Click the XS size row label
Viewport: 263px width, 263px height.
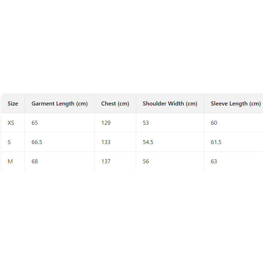[11, 123]
